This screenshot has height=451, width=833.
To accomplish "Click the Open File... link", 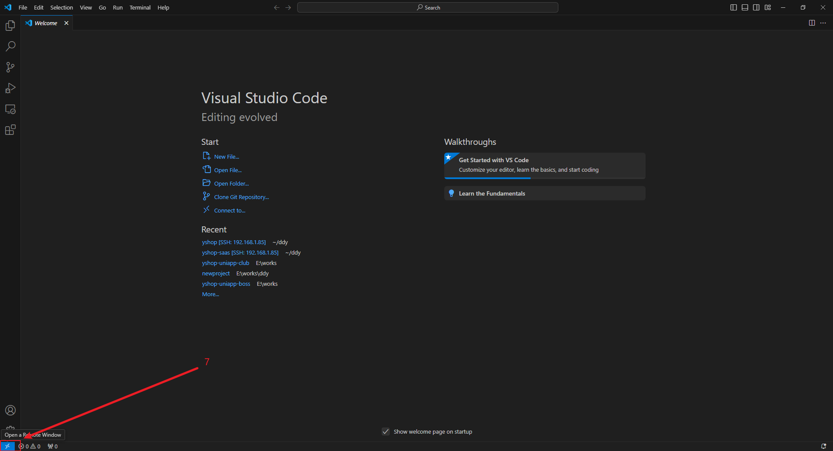I will coord(228,170).
